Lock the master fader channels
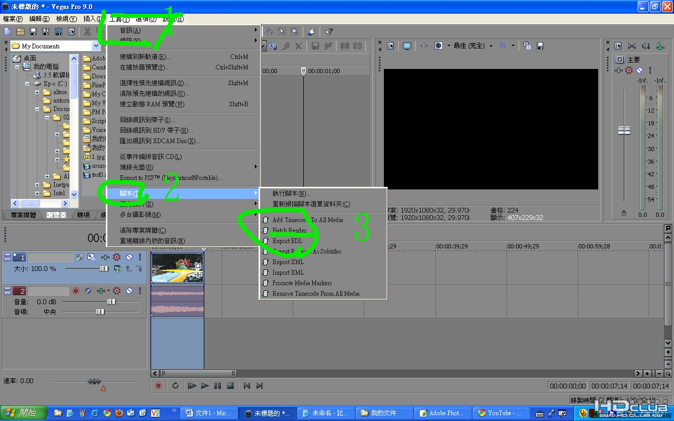This screenshot has height=421, width=674. [x=624, y=213]
